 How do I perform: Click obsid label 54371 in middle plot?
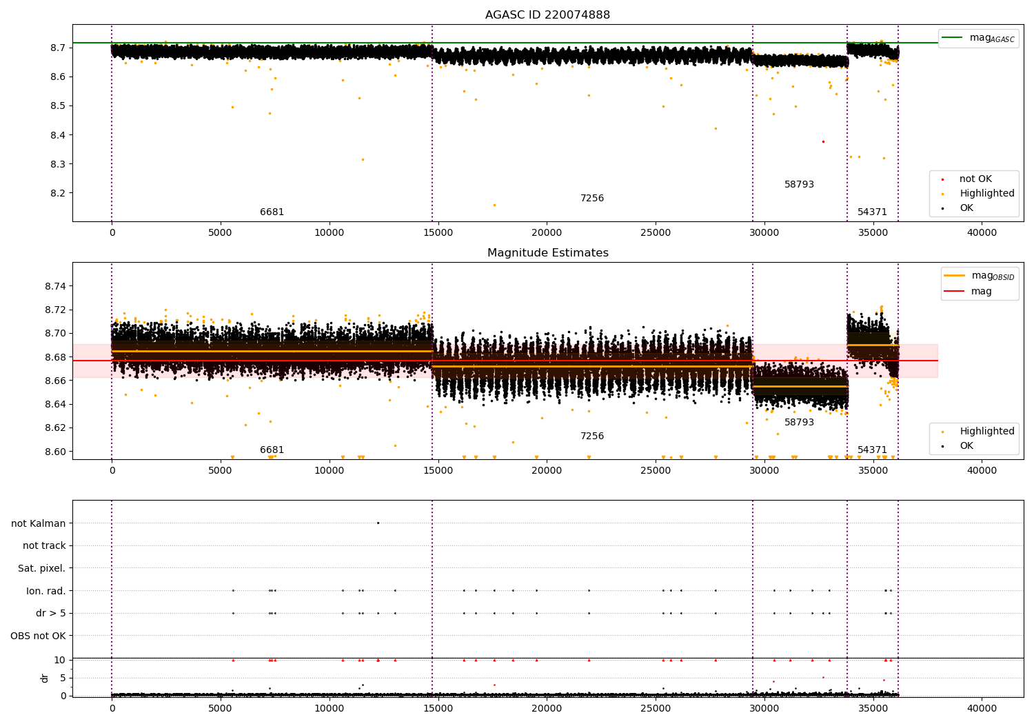[872, 450]
